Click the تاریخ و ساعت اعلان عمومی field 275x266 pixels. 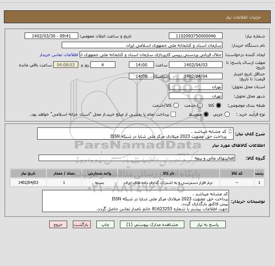[51, 36]
